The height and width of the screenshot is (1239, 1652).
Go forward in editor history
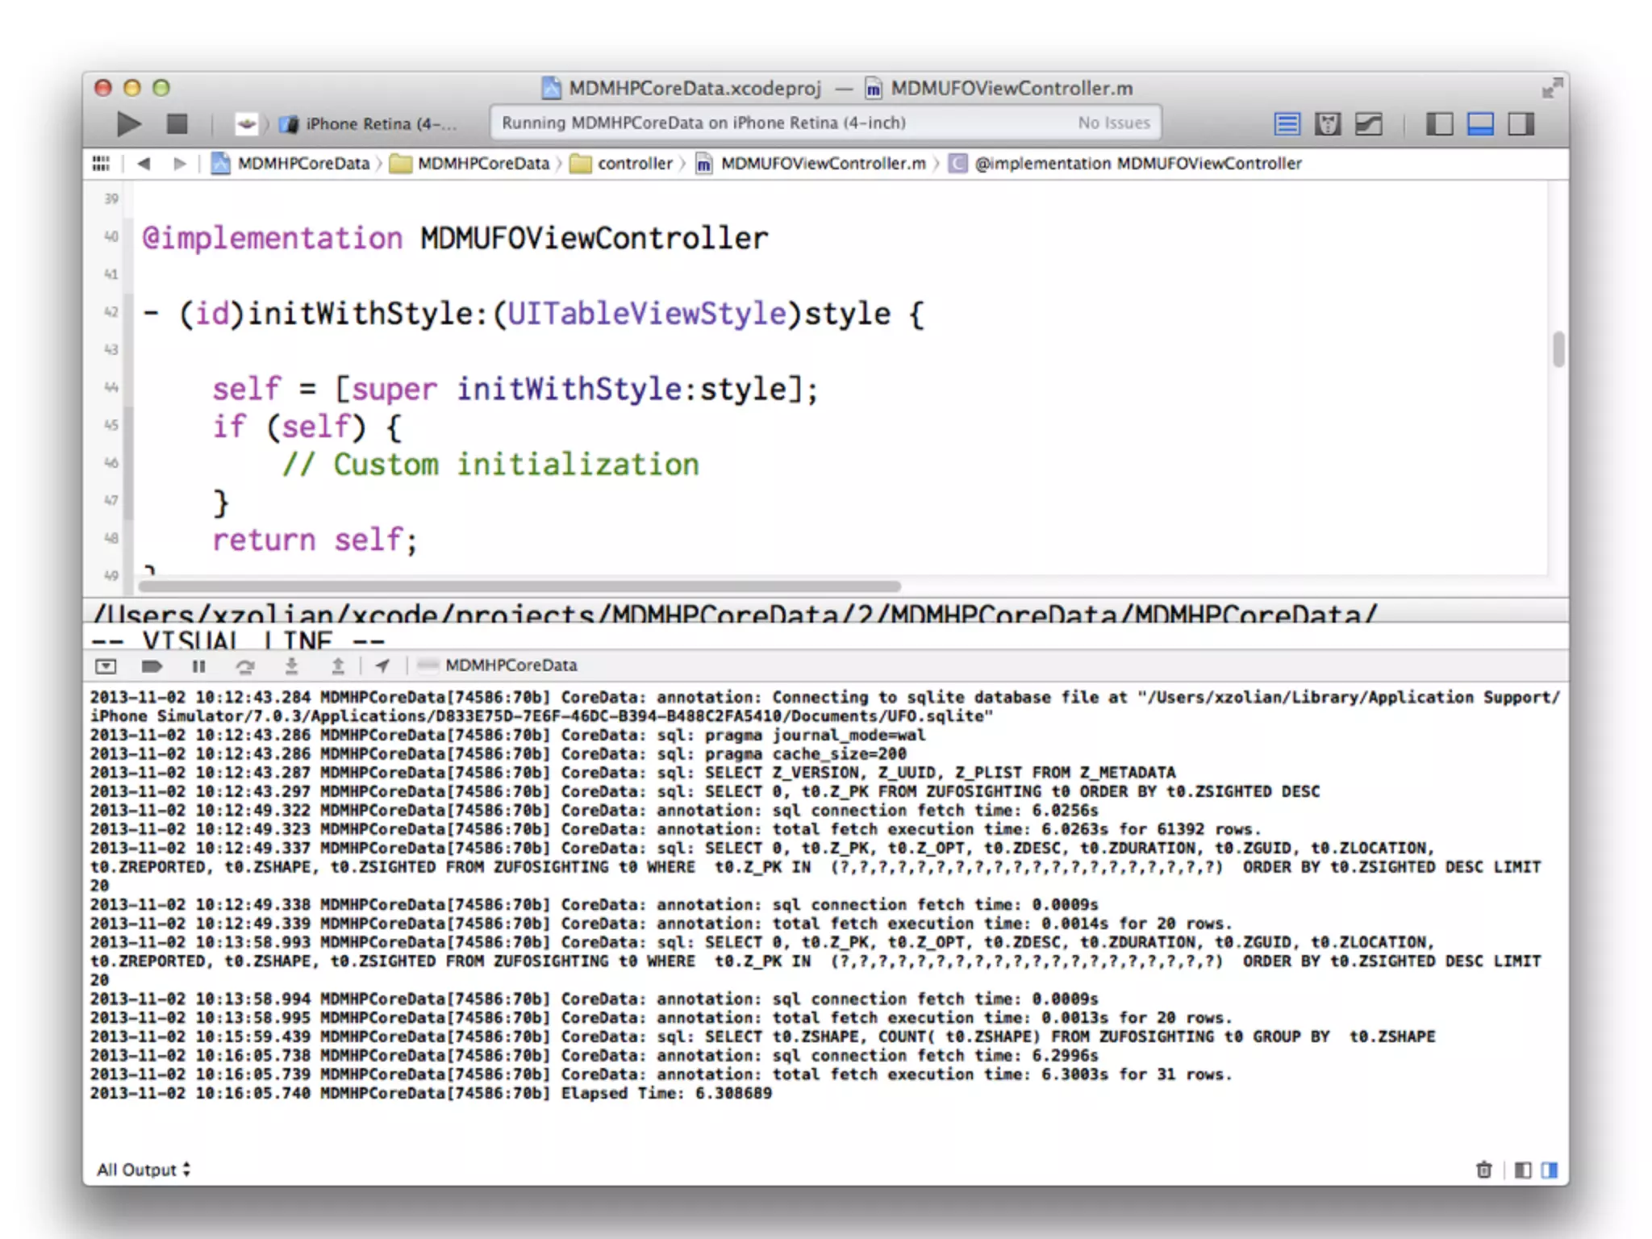click(x=179, y=164)
